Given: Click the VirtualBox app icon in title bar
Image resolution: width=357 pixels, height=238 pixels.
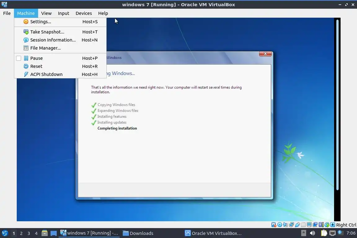Looking at the screenshot, I should click(x=4, y=4).
